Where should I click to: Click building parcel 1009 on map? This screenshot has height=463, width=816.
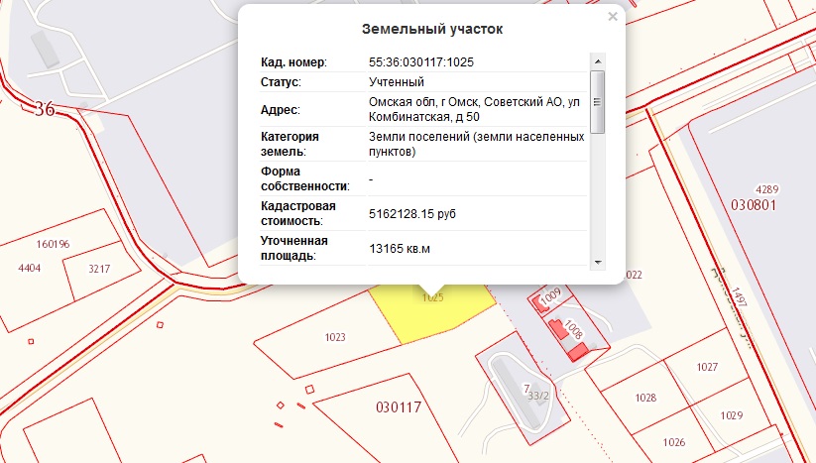point(550,295)
